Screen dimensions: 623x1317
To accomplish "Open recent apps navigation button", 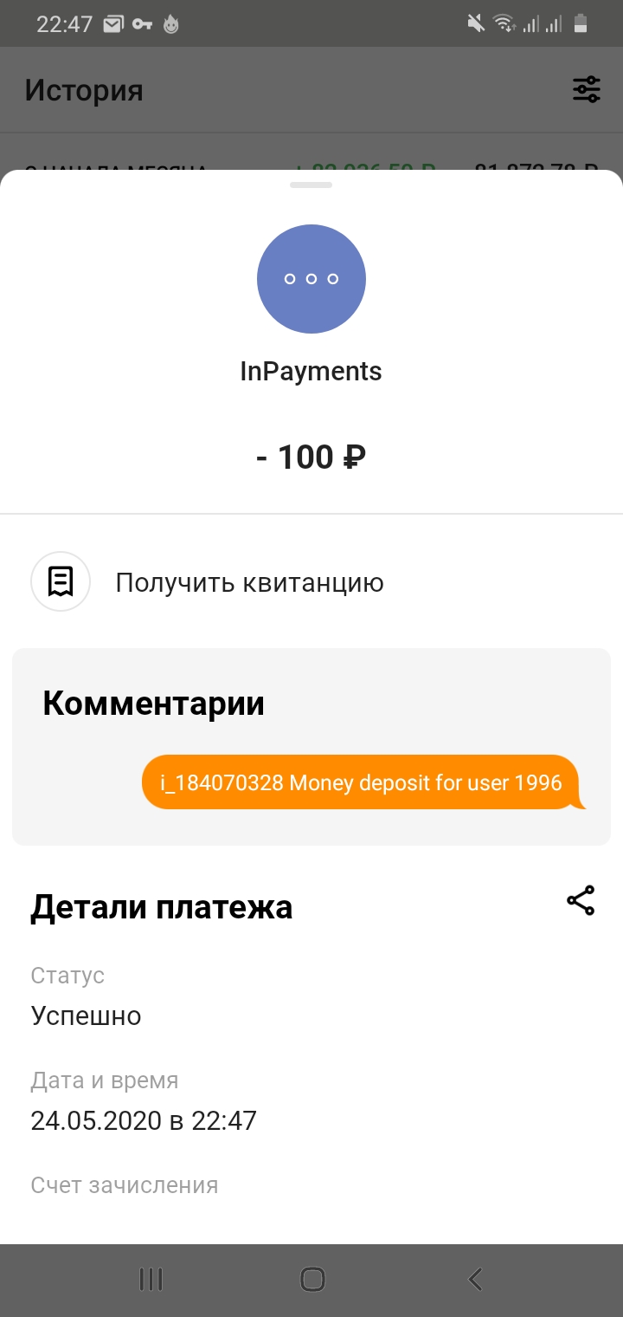I will pyautogui.click(x=151, y=1279).
